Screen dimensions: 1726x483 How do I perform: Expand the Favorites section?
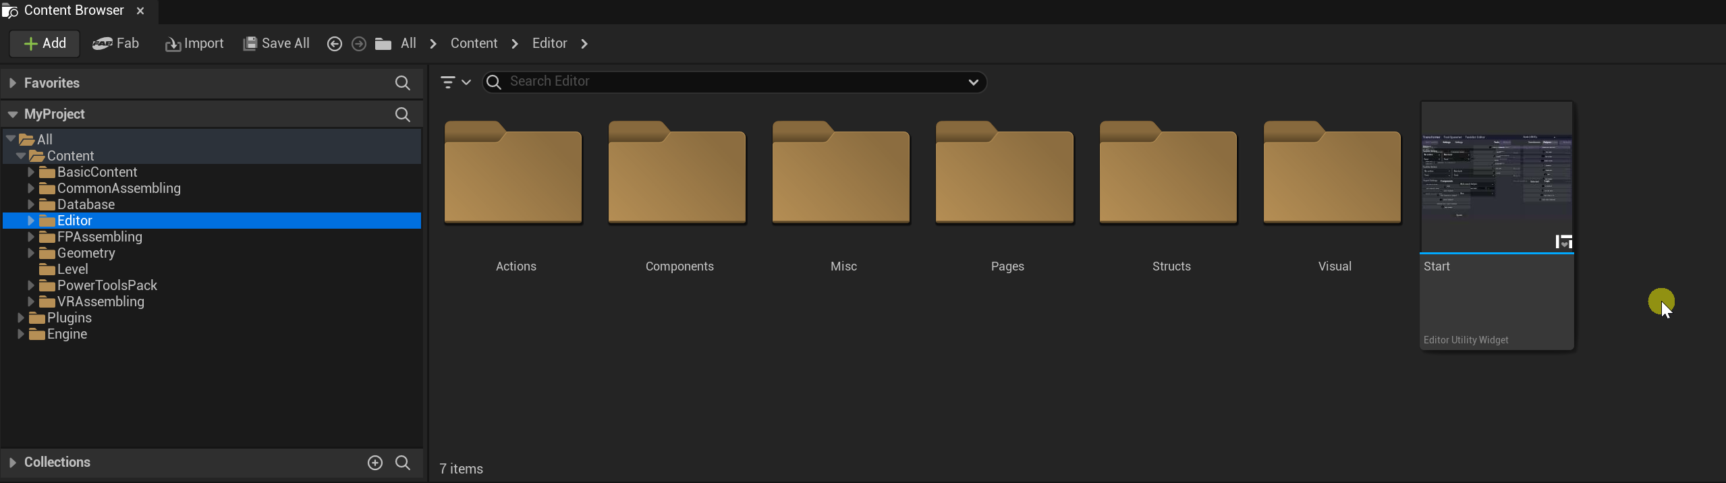point(13,83)
